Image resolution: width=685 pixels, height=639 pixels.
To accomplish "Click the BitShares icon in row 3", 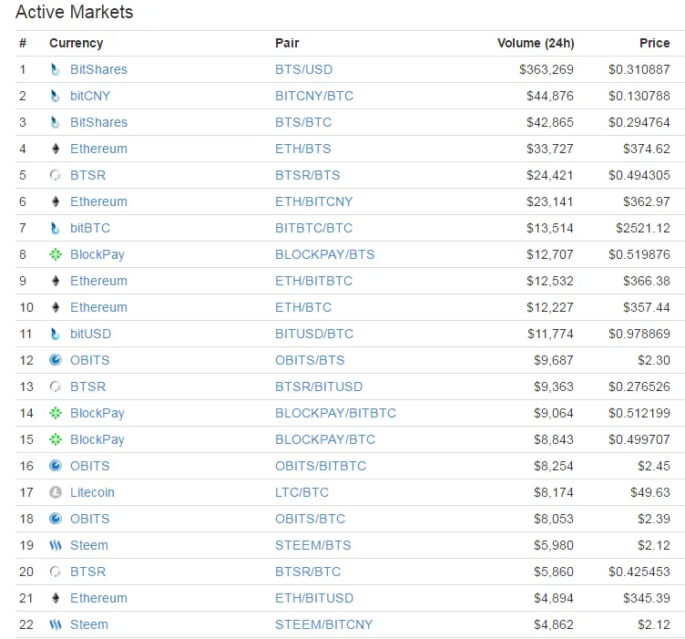I will click(55, 122).
